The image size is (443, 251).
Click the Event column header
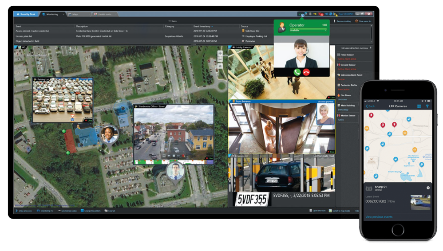[x=18, y=26]
